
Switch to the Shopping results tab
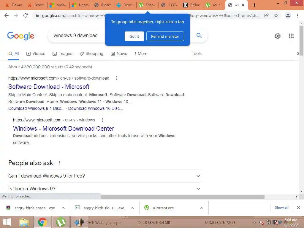pyautogui.click(x=91, y=53)
